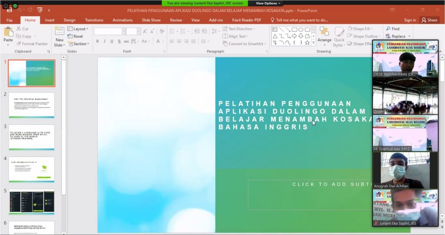The image size is (445, 235).
Task: Select the Arrange tool in Drawing group
Action: point(324,33)
